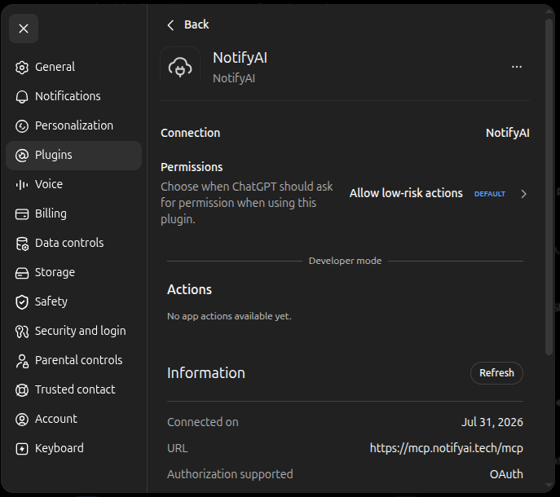Image resolution: width=560 pixels, height=497 pixels.
Task: Switch to the Personalization tab
Action: 73,125
